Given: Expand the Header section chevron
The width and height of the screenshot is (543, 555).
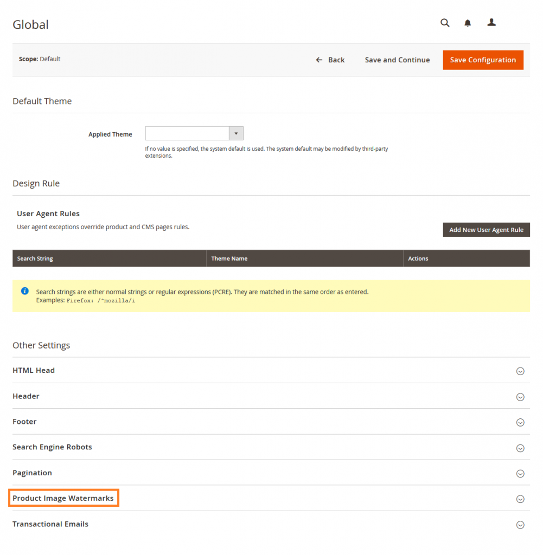Looking at the screenshot, I should pyautogui.click(x=520, y=397).
